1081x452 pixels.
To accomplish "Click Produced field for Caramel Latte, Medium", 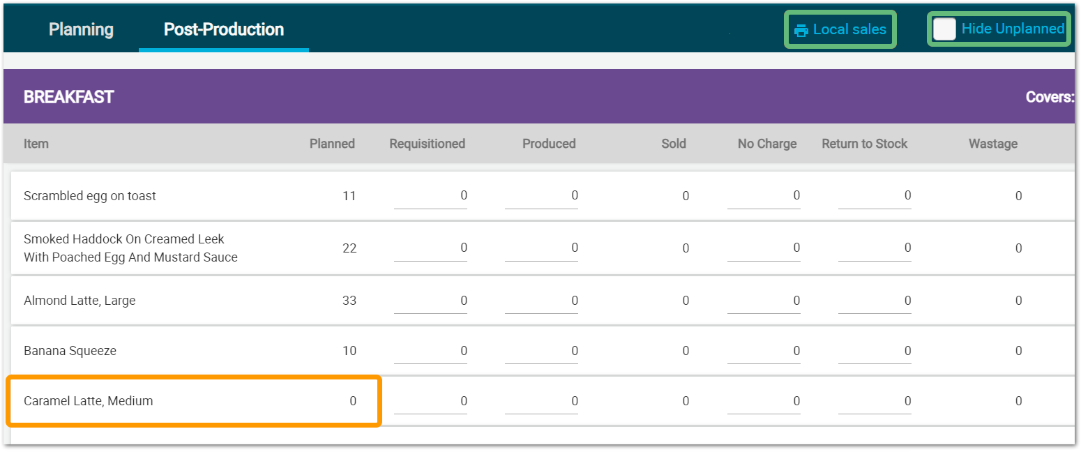I will (x=541, y=401).
